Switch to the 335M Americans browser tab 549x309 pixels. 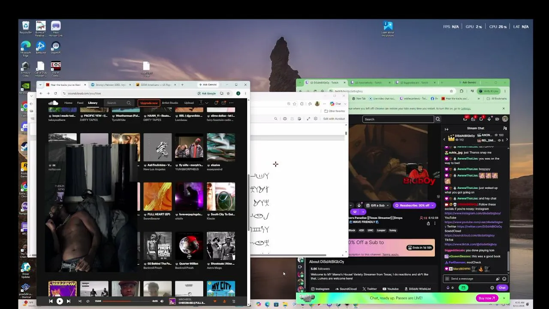pyautogui.click(x=156, y=85)
